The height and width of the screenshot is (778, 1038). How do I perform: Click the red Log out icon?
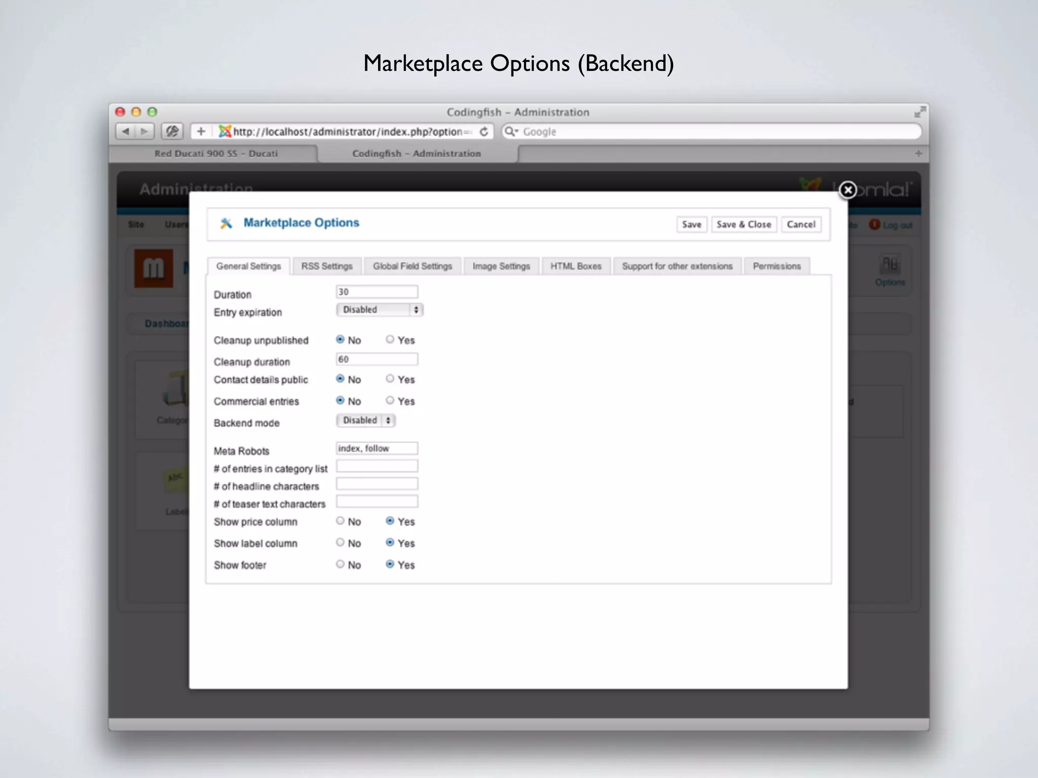pyautogui.click(x=874, y=224)
